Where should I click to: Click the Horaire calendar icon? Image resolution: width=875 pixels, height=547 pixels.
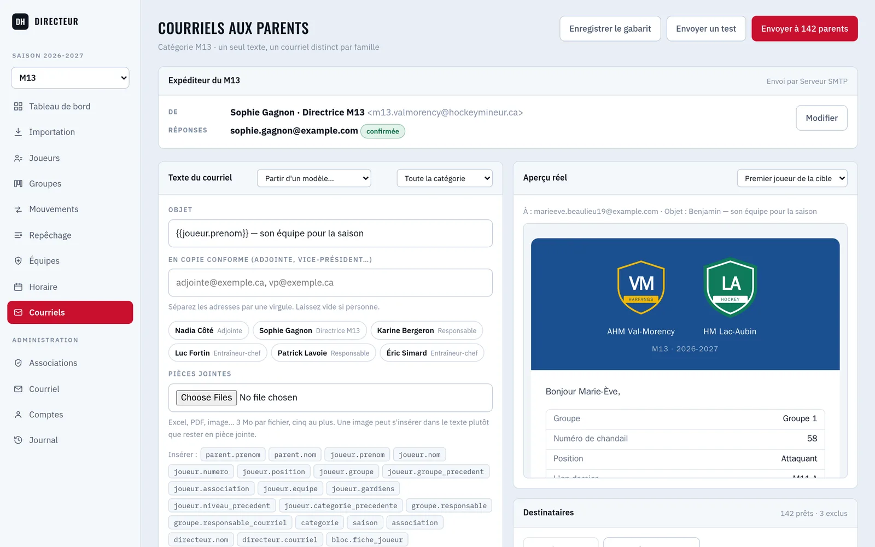(18, 287)
